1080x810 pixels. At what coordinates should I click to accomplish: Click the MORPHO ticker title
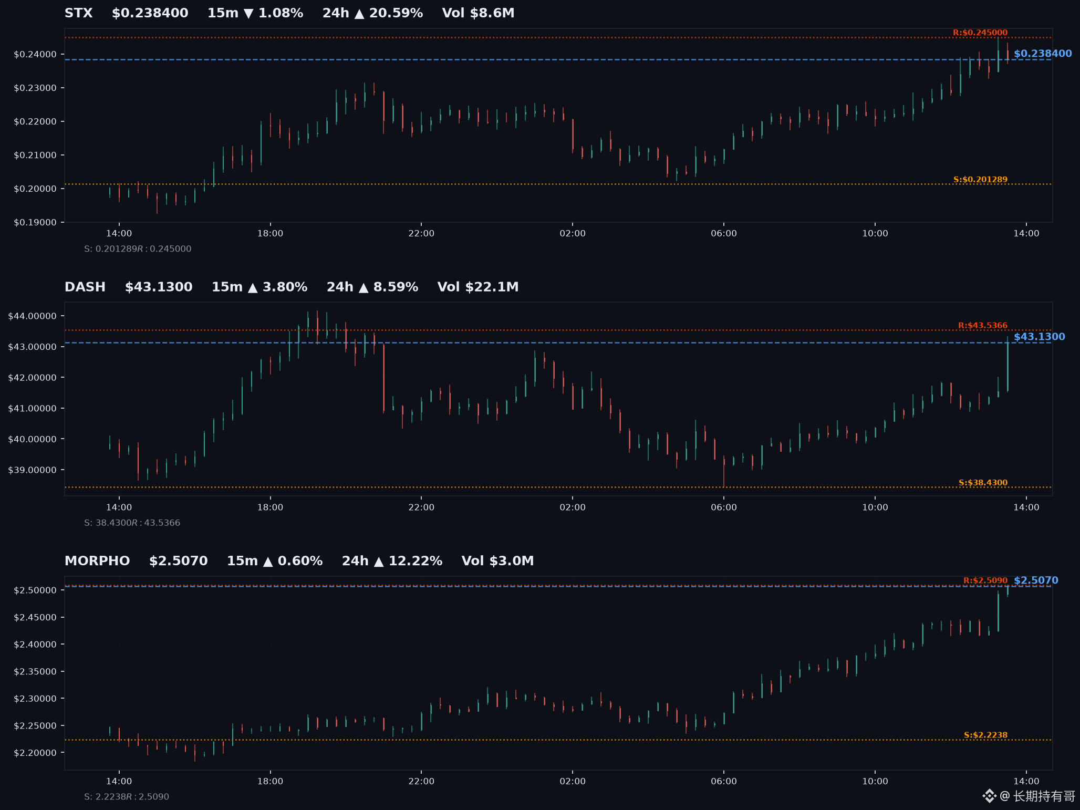pyautogui.click(x=97, y=561)
